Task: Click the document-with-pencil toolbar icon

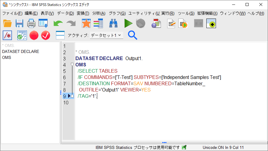Action: pos(171,23)
